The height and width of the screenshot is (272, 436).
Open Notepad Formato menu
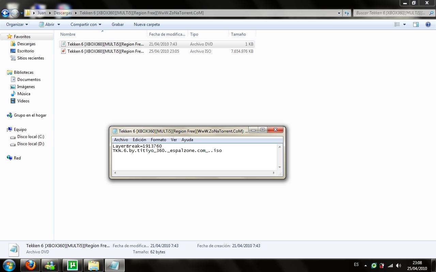coord(158,140)
